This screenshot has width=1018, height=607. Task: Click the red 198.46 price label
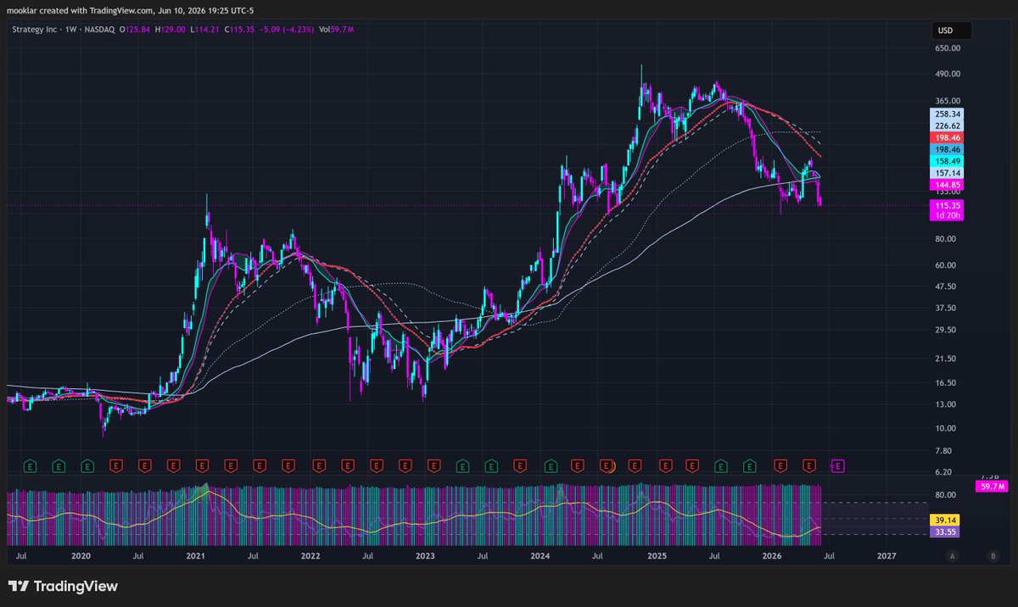point(947,137)
